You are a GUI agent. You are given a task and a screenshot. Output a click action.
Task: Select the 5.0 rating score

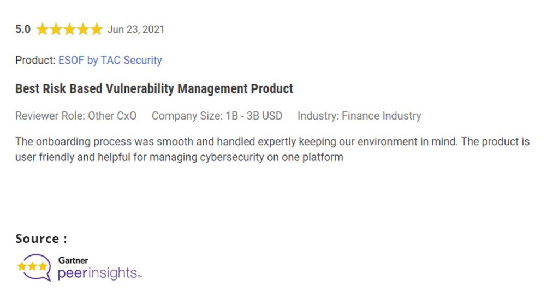coord(23,29)
